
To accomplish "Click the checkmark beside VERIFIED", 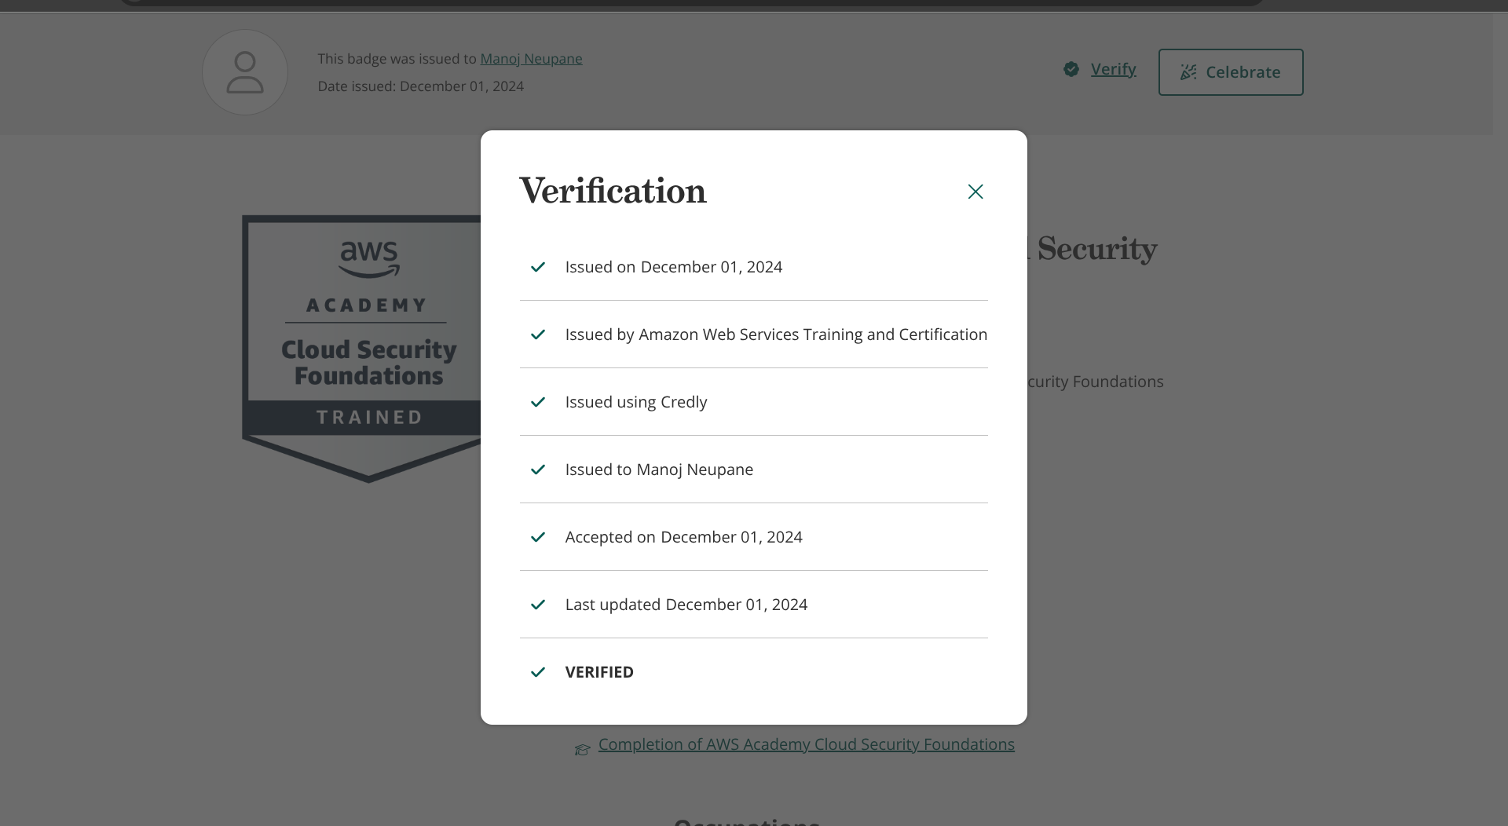I will 538,672.
